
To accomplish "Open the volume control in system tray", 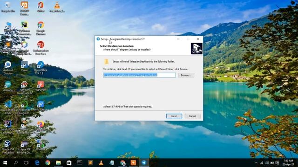I will tap(267, 163).
